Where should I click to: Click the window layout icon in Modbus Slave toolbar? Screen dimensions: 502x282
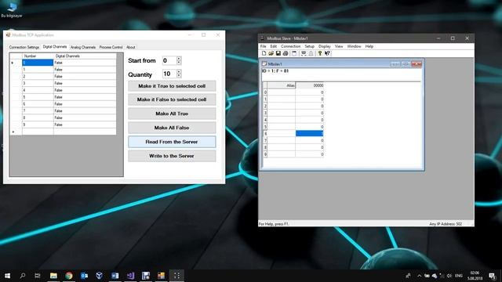[294, 53]
